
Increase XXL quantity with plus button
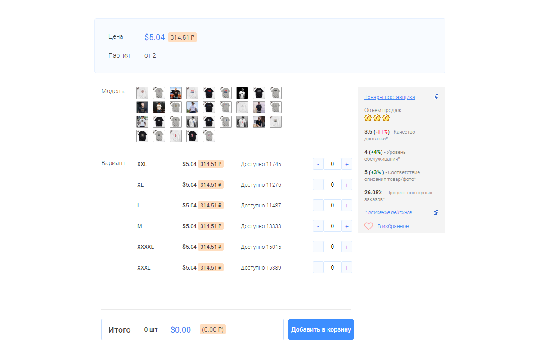346,164
